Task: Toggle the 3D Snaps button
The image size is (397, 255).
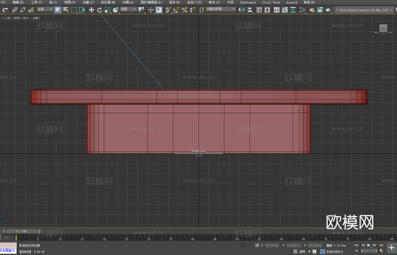Action: coord(168,10)
